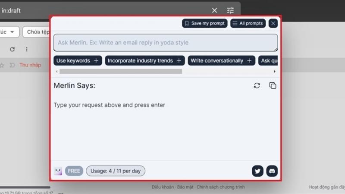345x194 pixels.
Task: Open All prompts list
Action: pyautogui.click(x=248, y=23)
